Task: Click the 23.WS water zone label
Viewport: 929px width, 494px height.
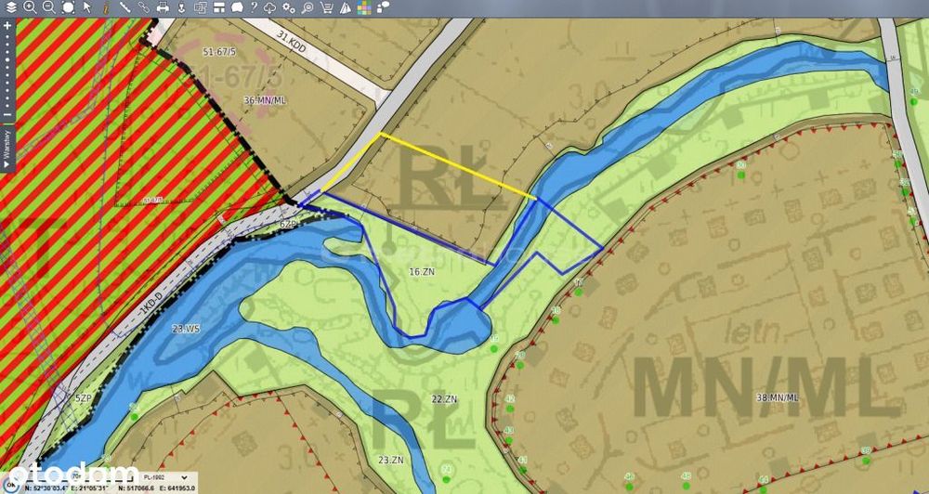Action: [x=188, y=329]
